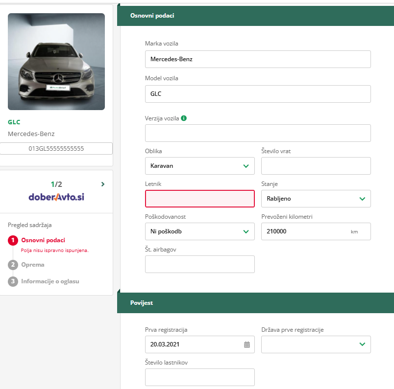This screenshot has height=389, width=394.
Task: Click the step 1 circle icon
Action: (13, 240)
